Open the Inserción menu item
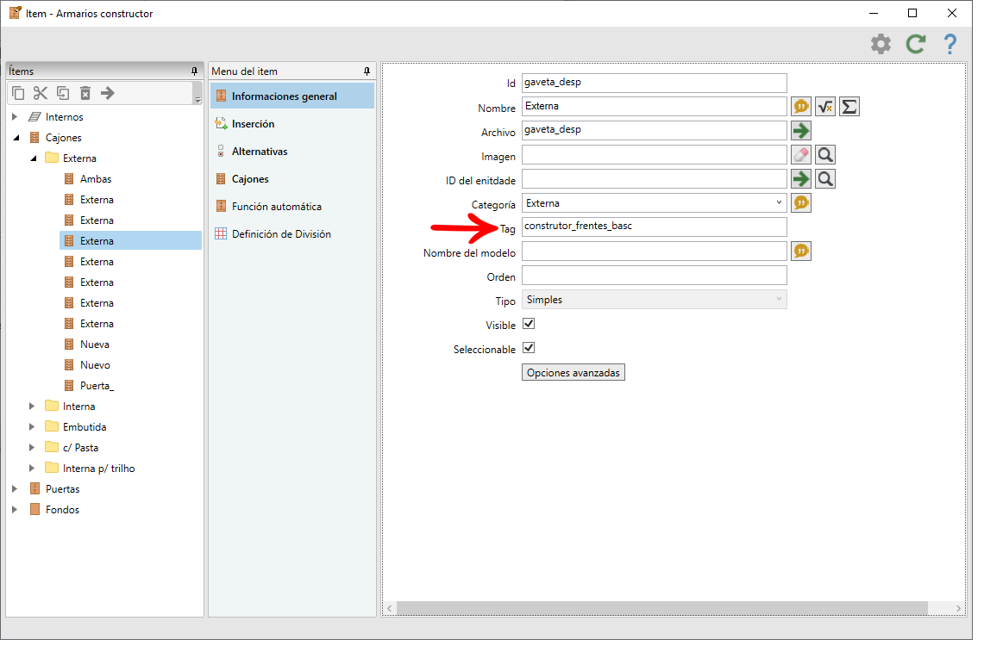 click(x=291, y=123)
